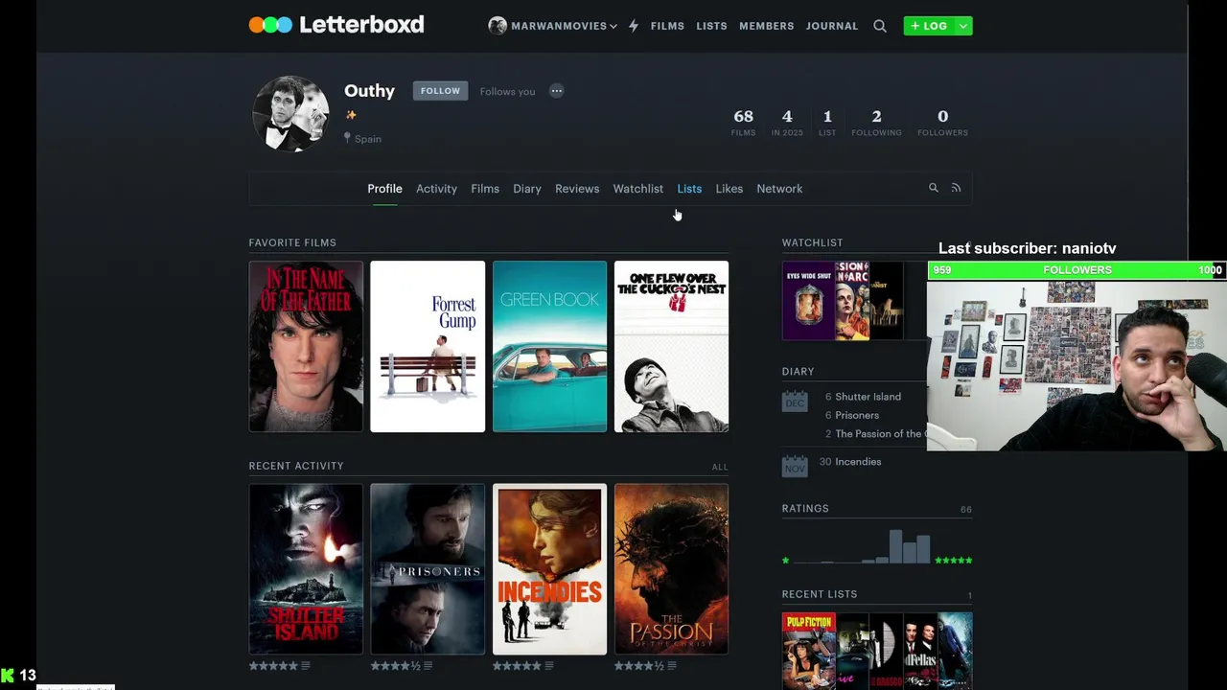Click the review icon under Passion of the Christ
The height and width of the screenshot is (690, 1227).
[x=671, y=666]
